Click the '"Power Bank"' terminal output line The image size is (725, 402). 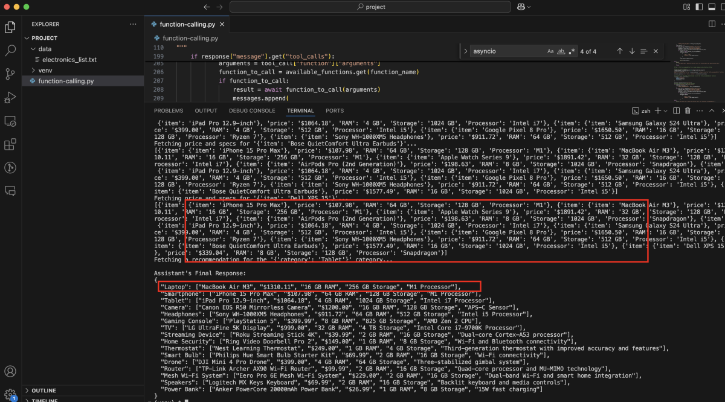point(352,389)
